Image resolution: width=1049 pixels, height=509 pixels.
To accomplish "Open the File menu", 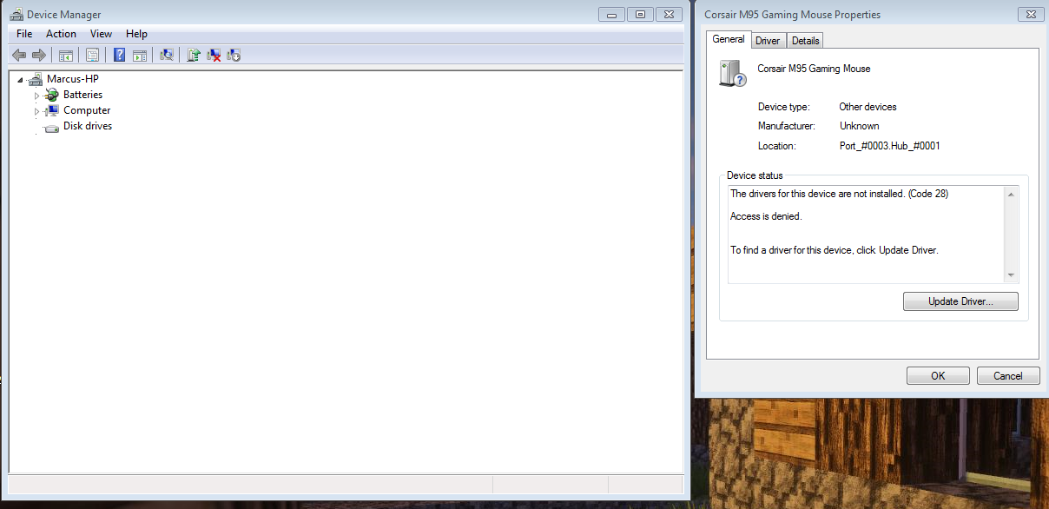I will tap(24, 34).
